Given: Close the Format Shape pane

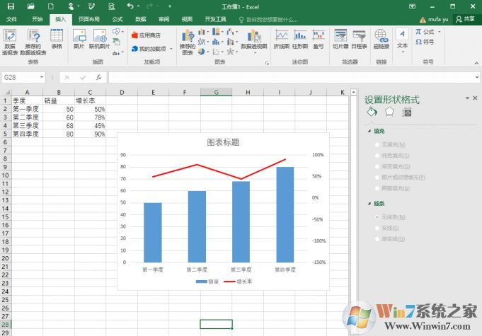Looking at the screenshot, I should 475,98.
